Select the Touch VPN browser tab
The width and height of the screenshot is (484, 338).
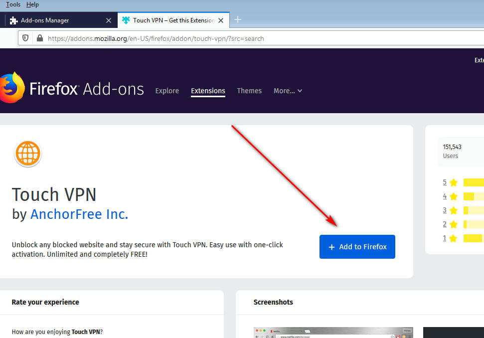pyautogui.click(x=173, y=20)
